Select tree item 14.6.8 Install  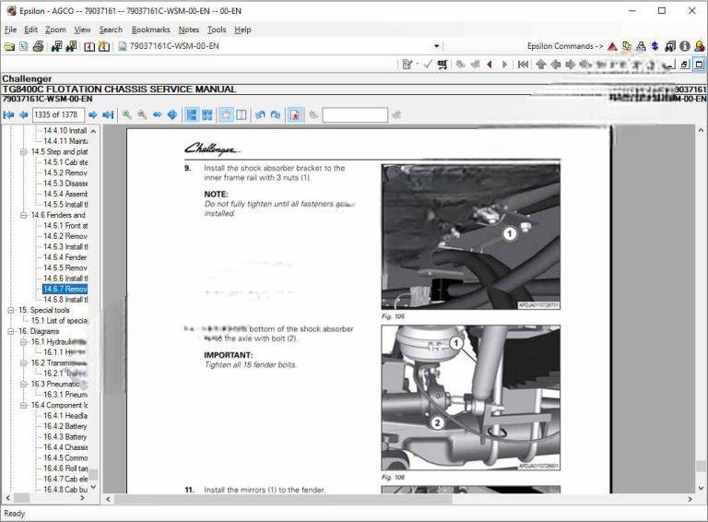[65, 300]
